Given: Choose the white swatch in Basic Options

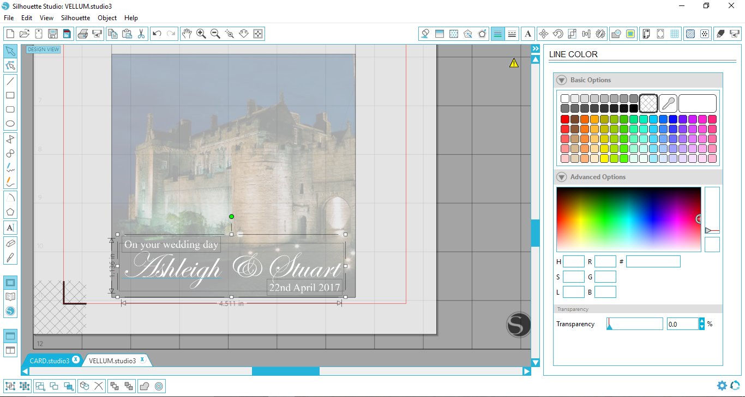Looking at the screenshot, I should [565, 99].
